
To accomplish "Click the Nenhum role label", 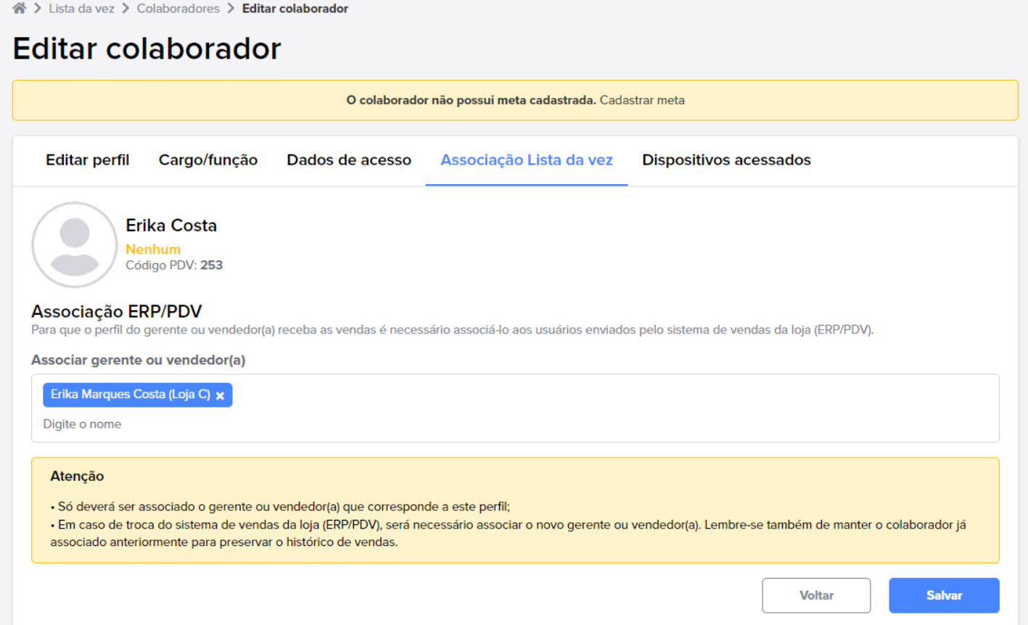I will coord(153,249).
